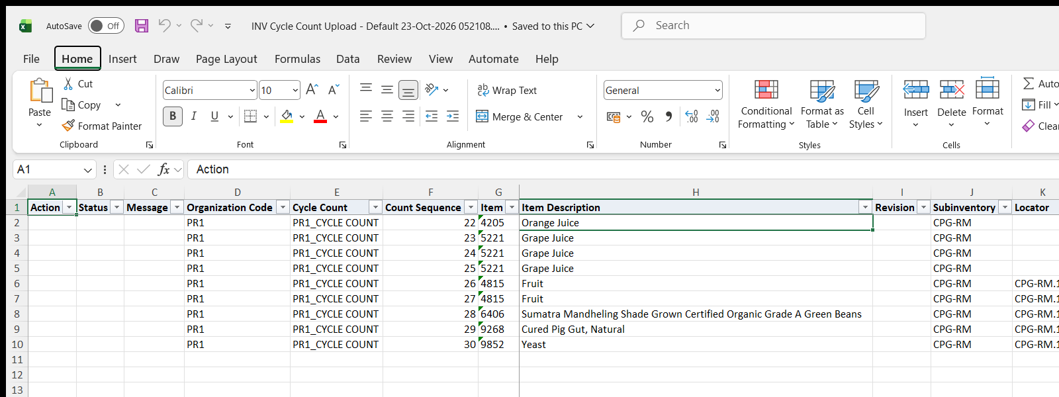Apply underline formatting
The height and width of the screenshot is (397, 1059).
pos(214,116)
